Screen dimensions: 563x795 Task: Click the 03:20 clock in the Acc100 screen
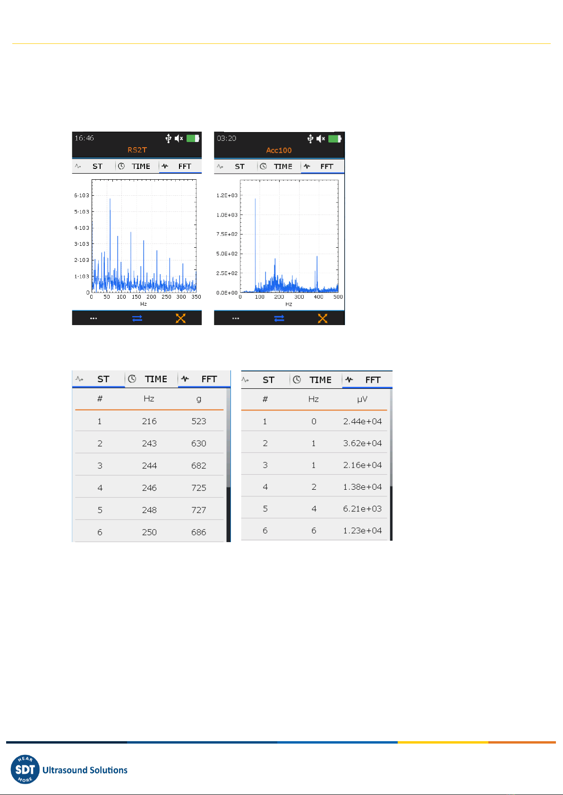pyautogui.click(x=226, y=138)
